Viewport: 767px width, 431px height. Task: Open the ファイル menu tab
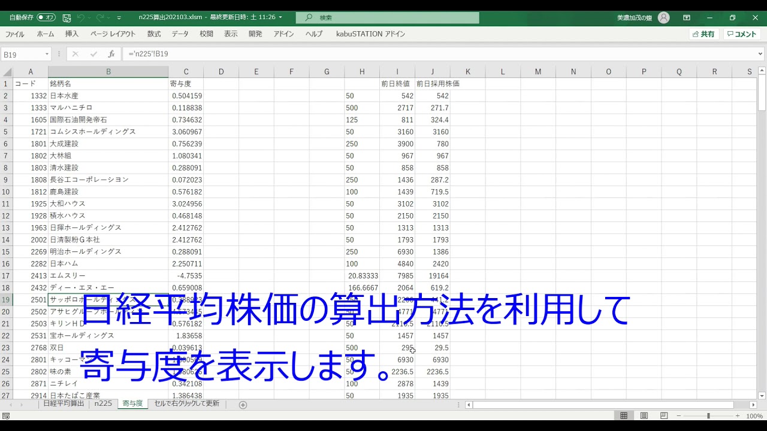point(15,34)
